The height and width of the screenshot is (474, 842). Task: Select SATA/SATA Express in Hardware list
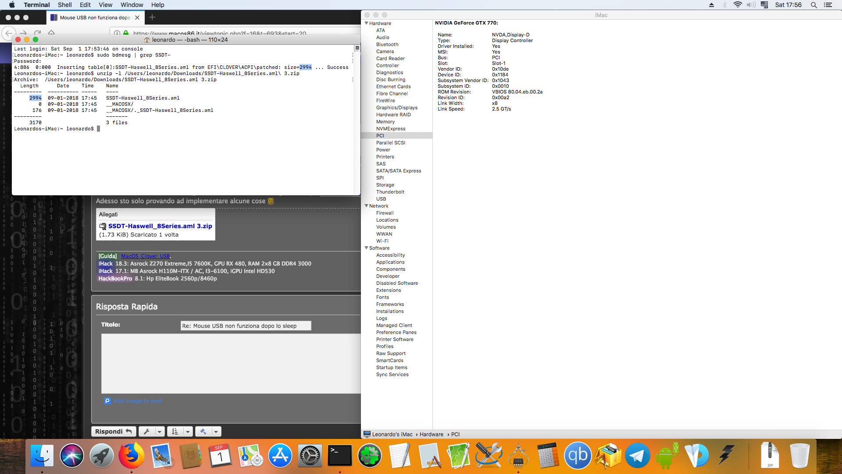(x=398, y=171)
